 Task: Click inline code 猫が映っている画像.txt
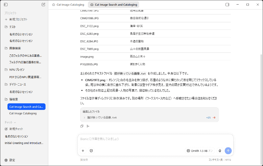click(130, 73)
